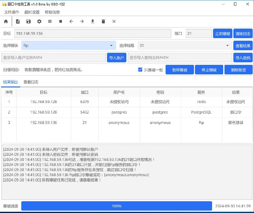Open settings with the gear toolbar icon

pyautogui.click(x=39, y=21)
